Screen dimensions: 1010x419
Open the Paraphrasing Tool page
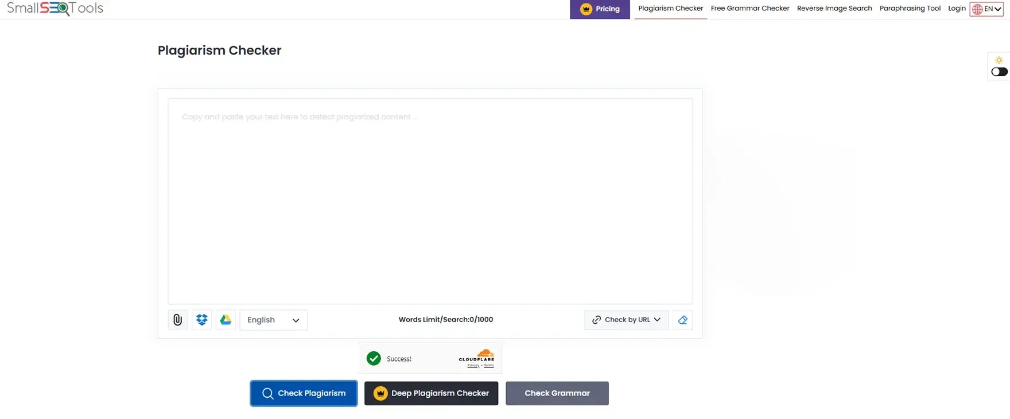[910, 9]
